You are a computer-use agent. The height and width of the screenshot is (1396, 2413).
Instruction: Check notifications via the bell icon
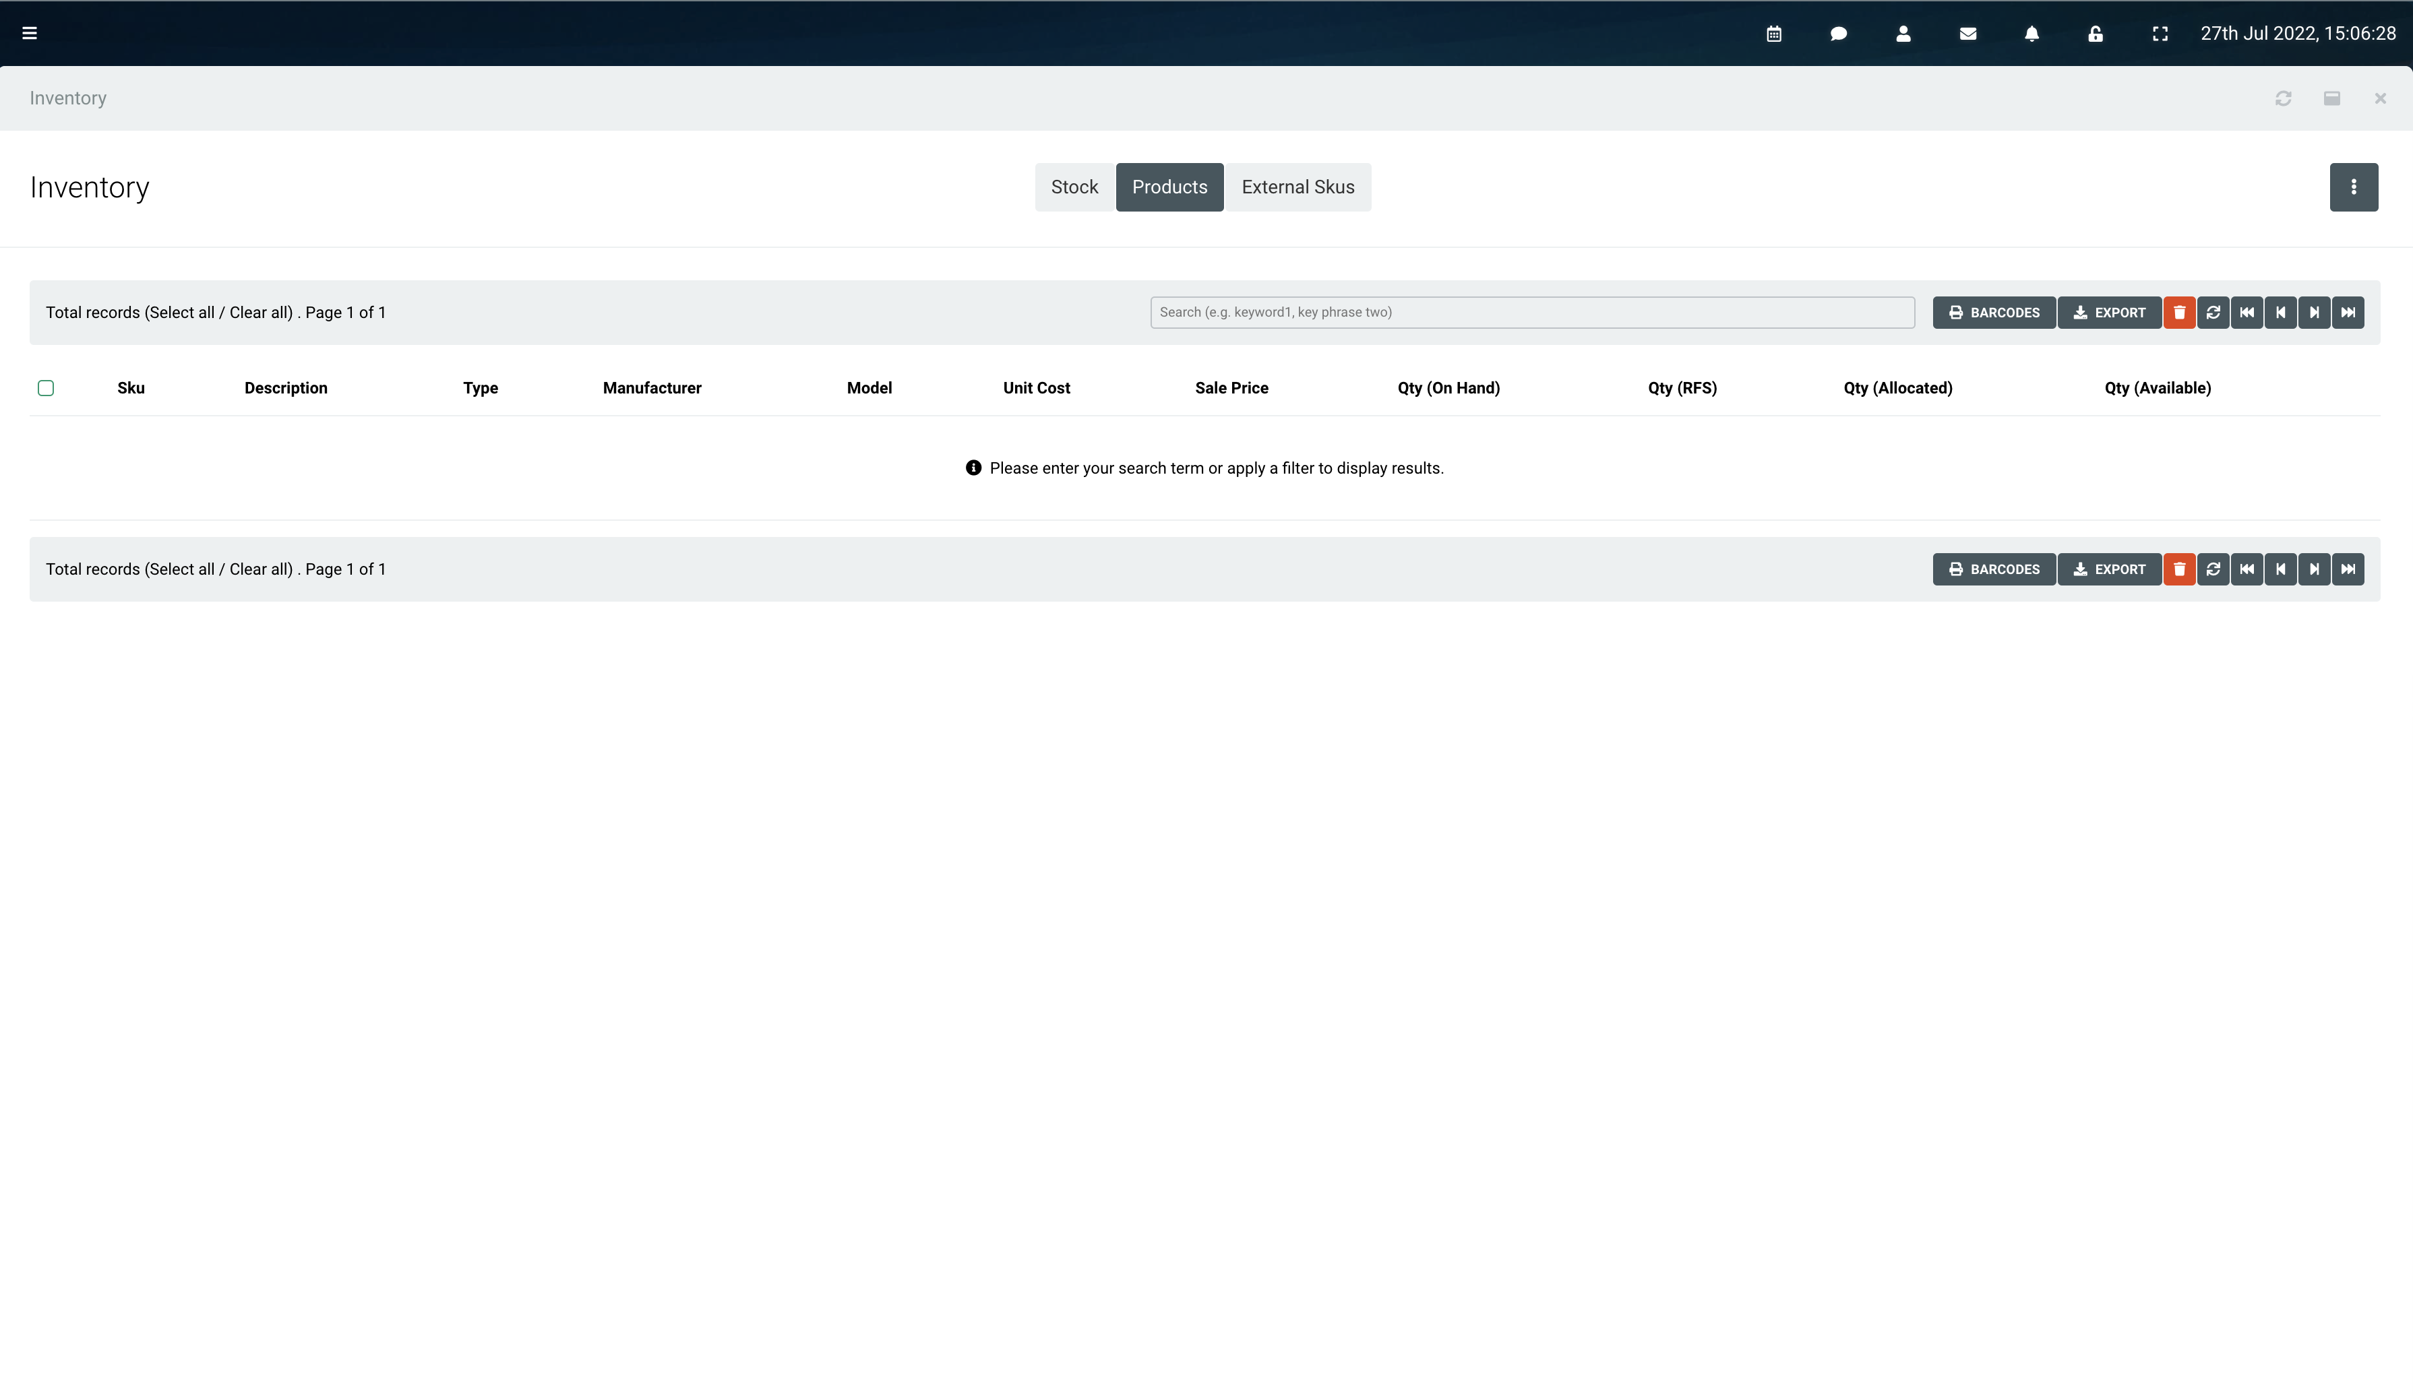tap(2032, 32)
